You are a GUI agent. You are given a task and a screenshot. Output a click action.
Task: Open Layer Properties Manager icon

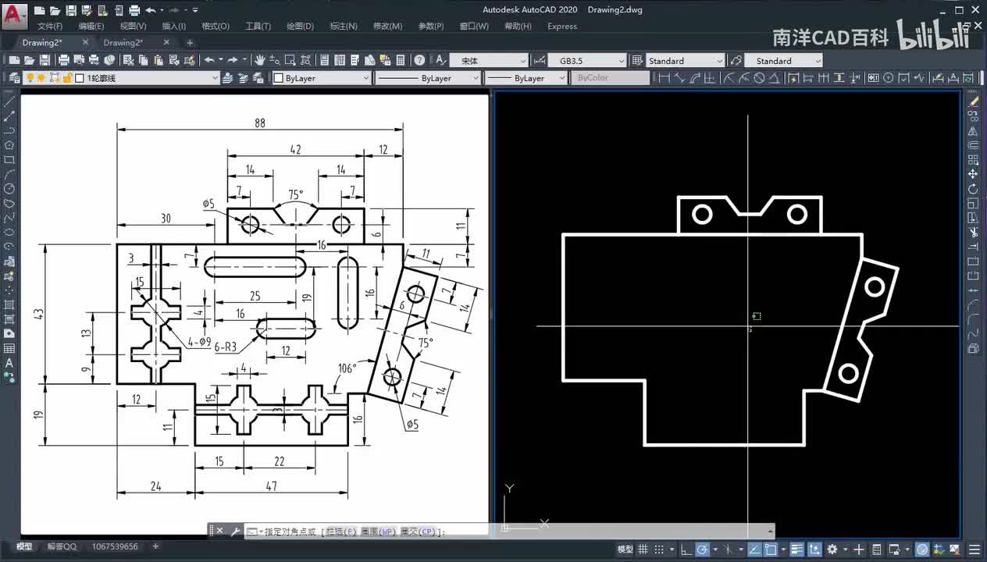14,78
